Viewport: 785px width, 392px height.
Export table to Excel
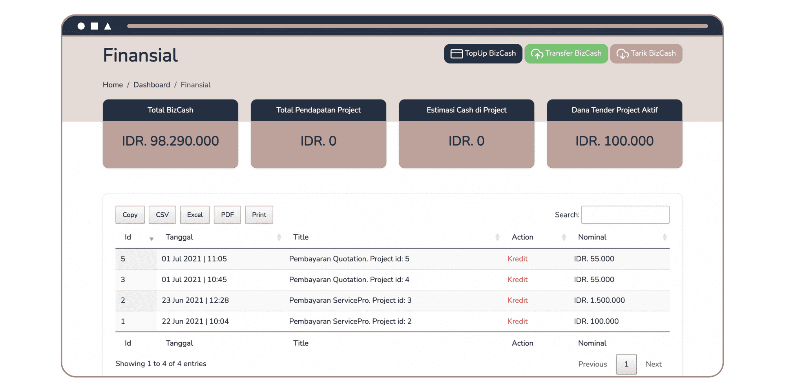(195, 215)
